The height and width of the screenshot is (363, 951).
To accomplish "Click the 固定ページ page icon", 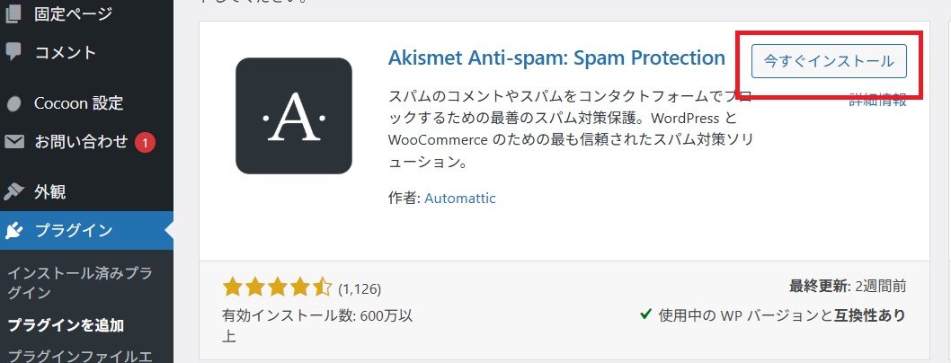I will click(13, 14).
